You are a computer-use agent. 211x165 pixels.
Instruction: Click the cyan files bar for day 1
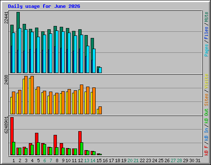click(14, 53)
